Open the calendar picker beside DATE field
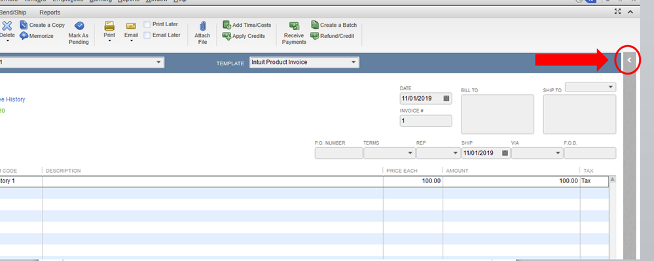 click(446, 99)
